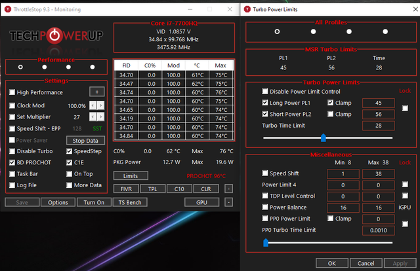This screenshot has height=271, width=420.
Task: Click the Stop Data button
Action: (85, 140)
